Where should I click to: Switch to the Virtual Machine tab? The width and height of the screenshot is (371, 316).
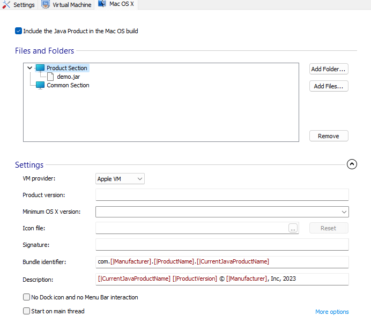coord(66,4)
